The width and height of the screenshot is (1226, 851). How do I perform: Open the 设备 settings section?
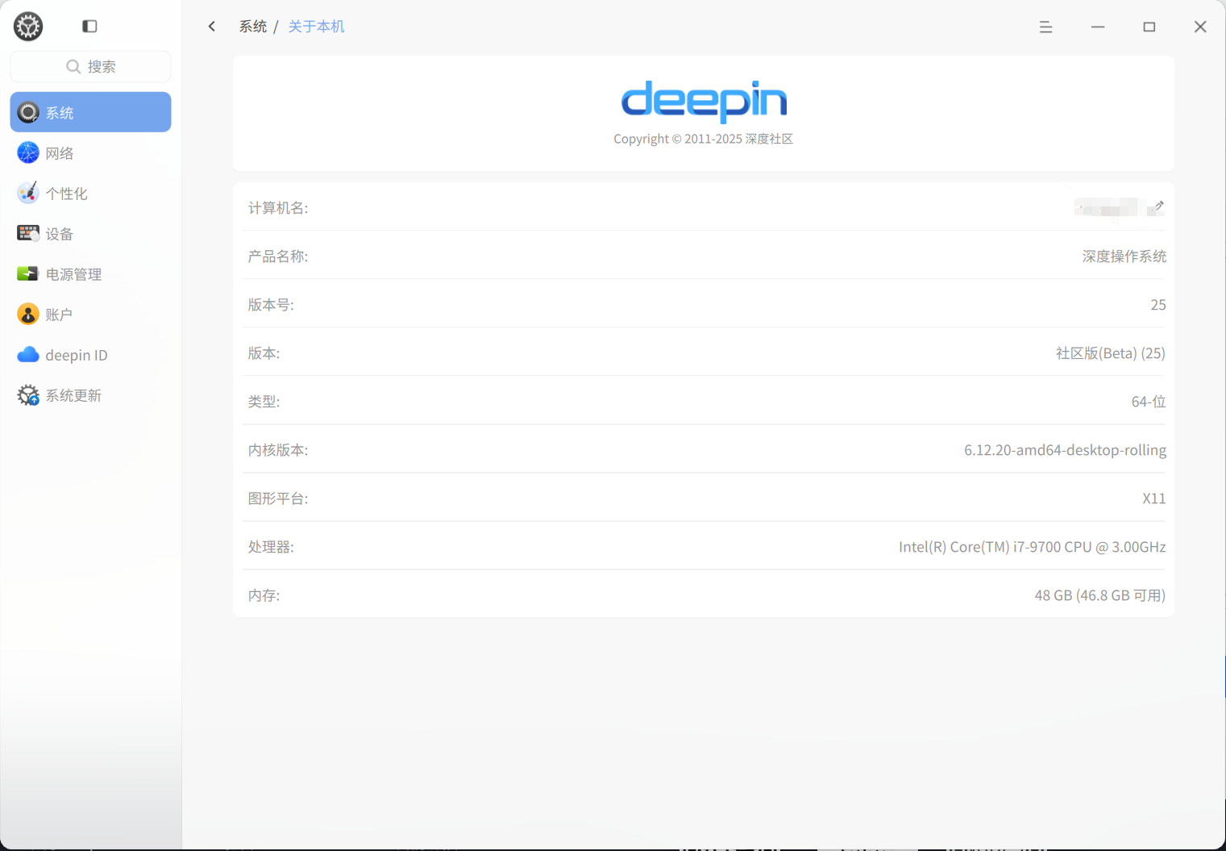tap(90, 233)
